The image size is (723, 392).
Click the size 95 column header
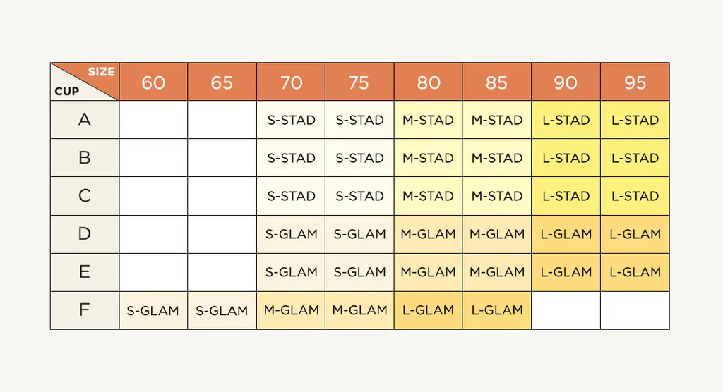pos(635,82)
